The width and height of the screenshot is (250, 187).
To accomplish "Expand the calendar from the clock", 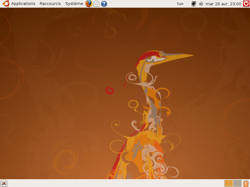I will coord(223,4).
